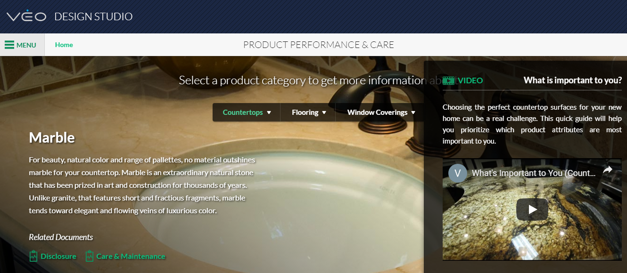Click the green film video icon

(x=448, y=80)
